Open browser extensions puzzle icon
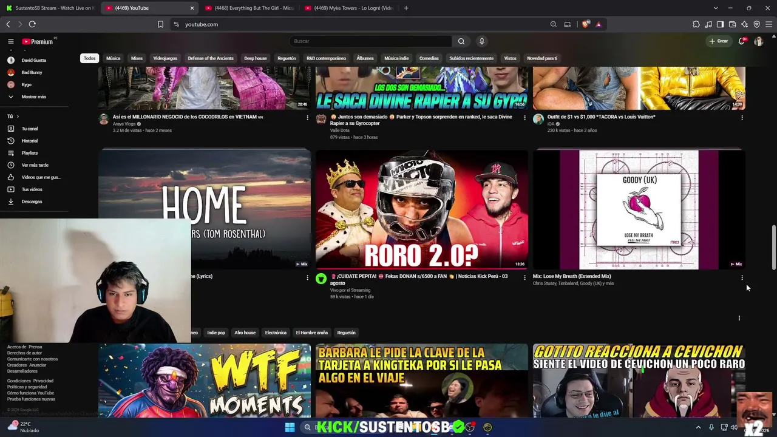The width and height of the screenshot is (777, 437). (696, 24)
